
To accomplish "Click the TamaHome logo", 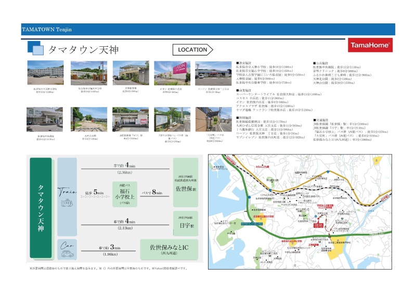I will (369, 46).
